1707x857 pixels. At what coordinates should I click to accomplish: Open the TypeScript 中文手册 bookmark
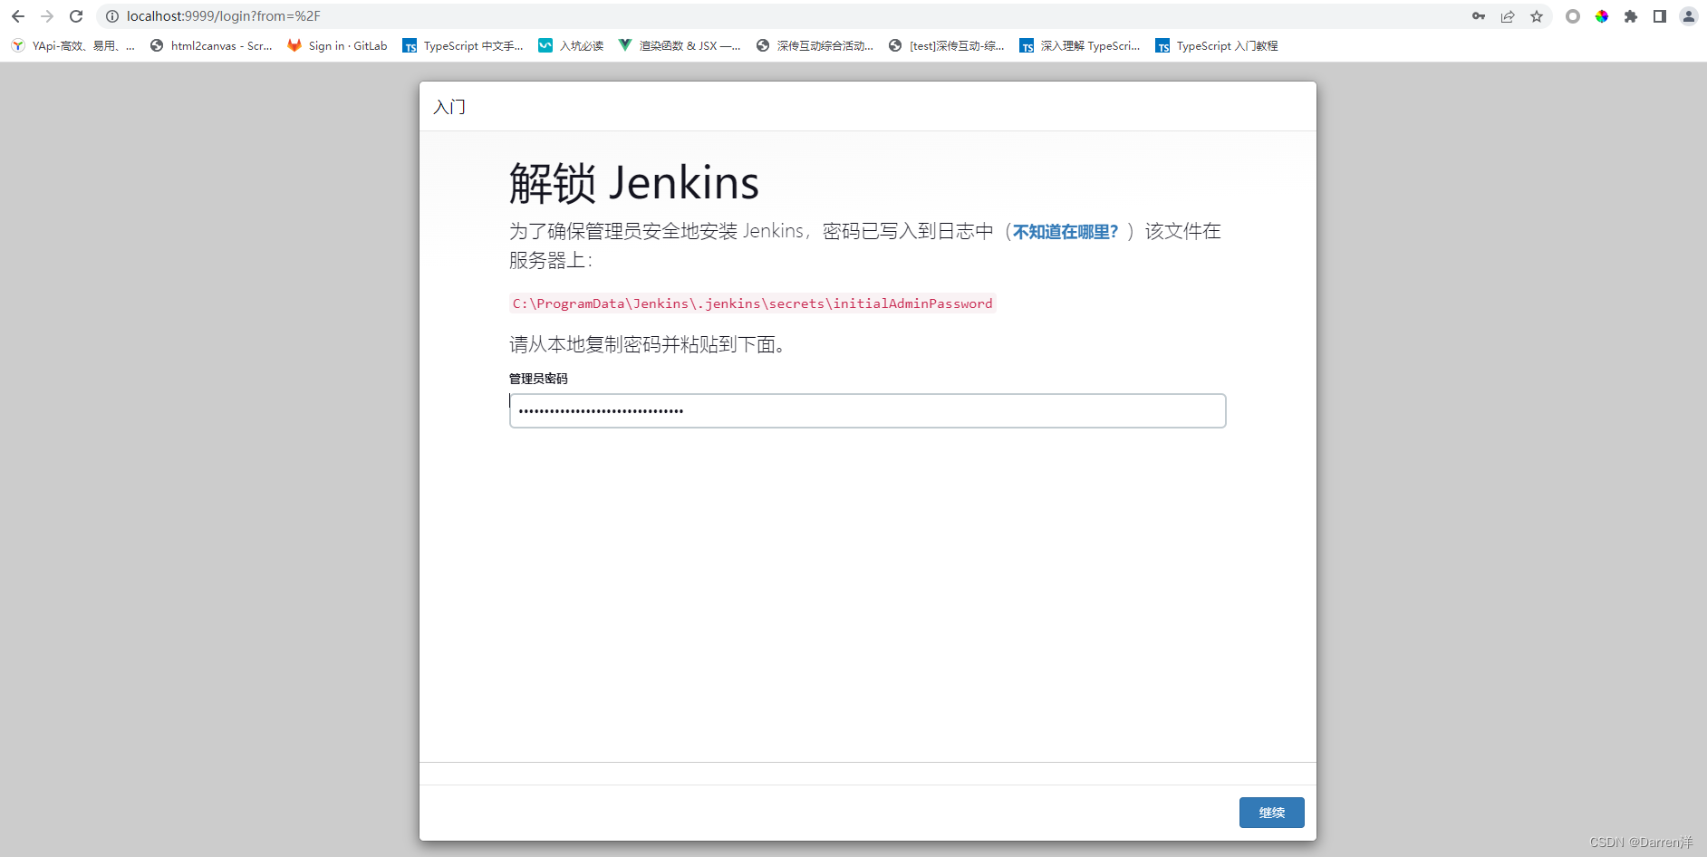pyautogui.click(x=463, y=45)
